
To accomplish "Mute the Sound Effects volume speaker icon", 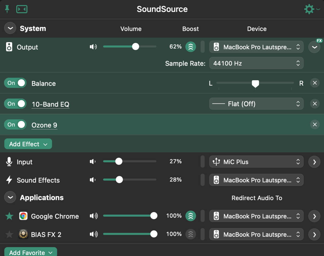I will point(93,180).
